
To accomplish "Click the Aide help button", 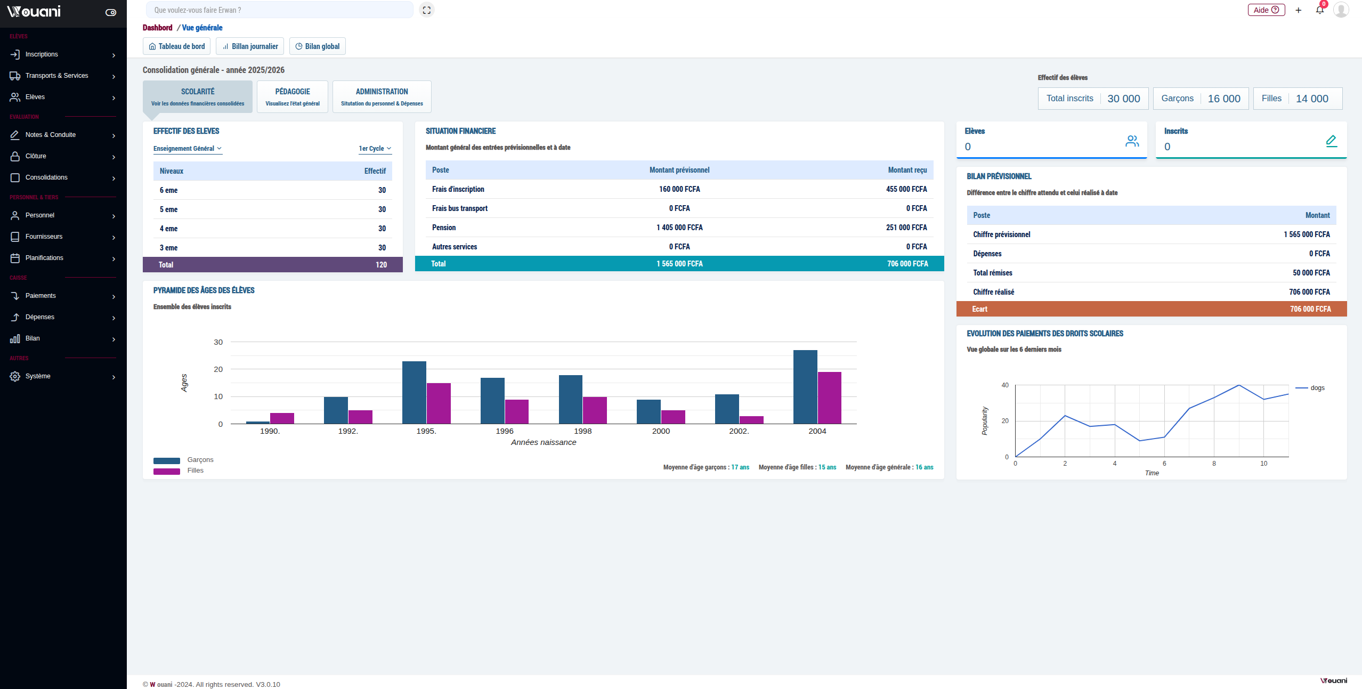I will click(x=1266, y=10).
